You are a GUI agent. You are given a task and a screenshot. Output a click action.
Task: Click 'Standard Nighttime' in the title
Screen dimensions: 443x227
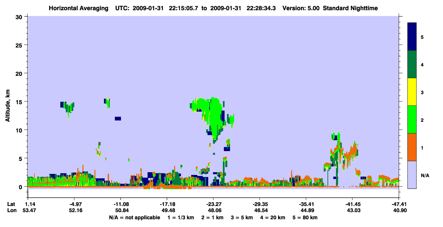[350, 8]
